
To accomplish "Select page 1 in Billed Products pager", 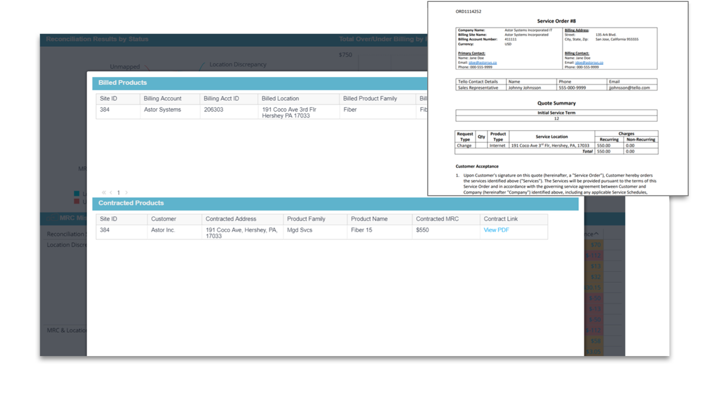I will [x=118, y=193].
